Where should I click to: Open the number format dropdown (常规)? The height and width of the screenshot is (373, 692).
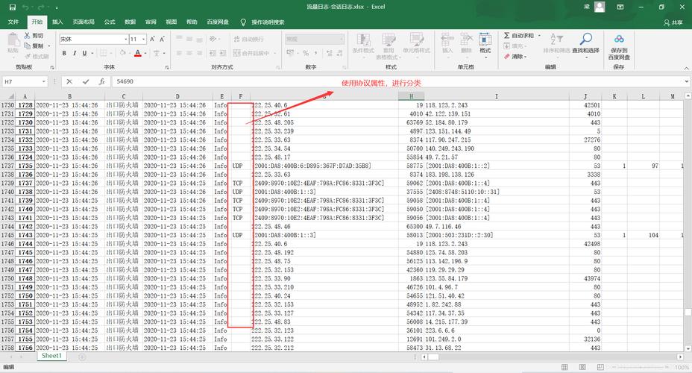341,40
